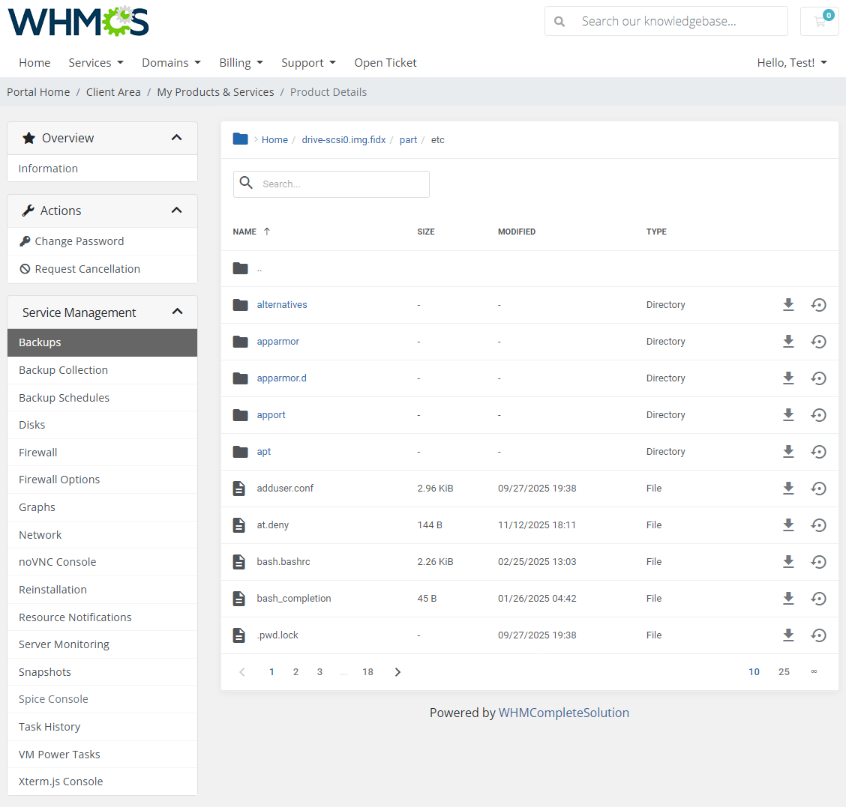Click the file manager search field

(331, 184)
